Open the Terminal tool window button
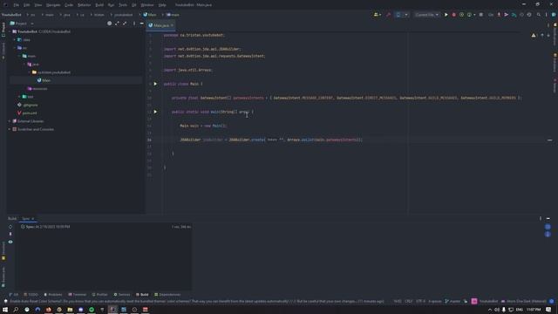Viewport: 558px width, 314px height. [x=78, y=295]
